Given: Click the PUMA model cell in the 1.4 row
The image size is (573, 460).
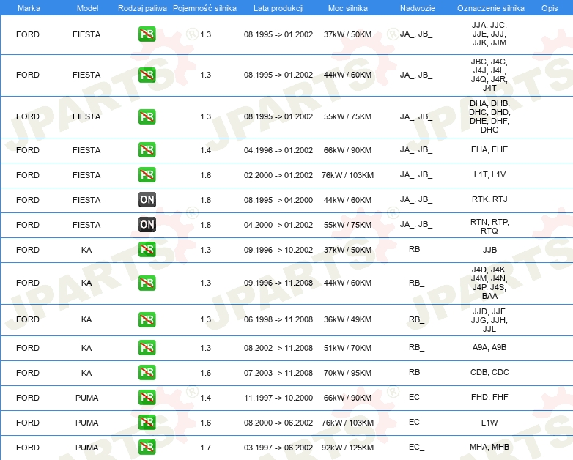Looking at the screenshot, I should click(87, 398).
